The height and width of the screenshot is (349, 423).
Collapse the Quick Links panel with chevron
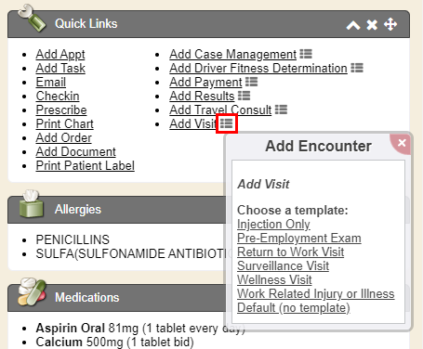pyautogui.click(x=353, y=25)
